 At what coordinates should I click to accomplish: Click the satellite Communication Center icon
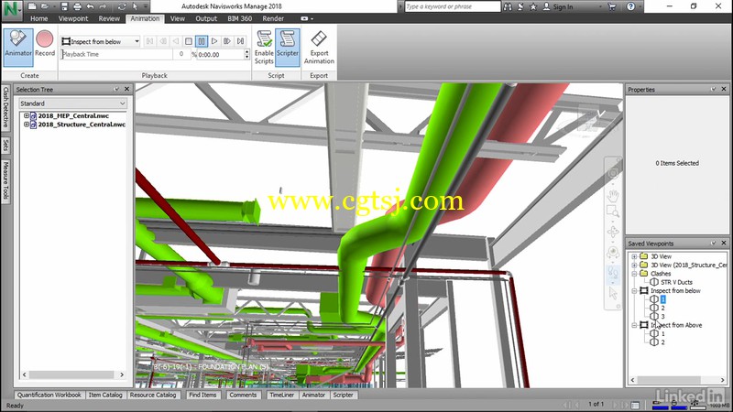[520, 6]
